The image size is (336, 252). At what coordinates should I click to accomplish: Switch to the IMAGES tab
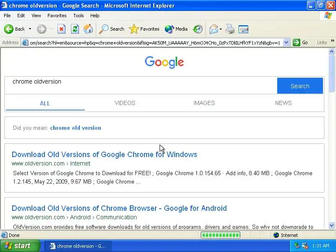point(204,103)
